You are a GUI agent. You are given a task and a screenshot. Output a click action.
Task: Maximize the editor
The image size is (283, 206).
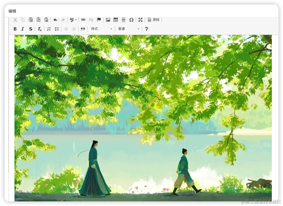140,20
